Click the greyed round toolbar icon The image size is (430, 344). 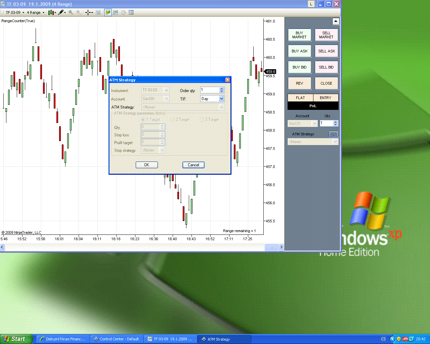[123, 12]
